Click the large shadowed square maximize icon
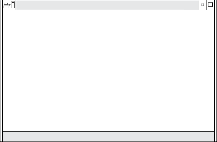This screenshot has height=142, width=217. (x=211, y=5)
